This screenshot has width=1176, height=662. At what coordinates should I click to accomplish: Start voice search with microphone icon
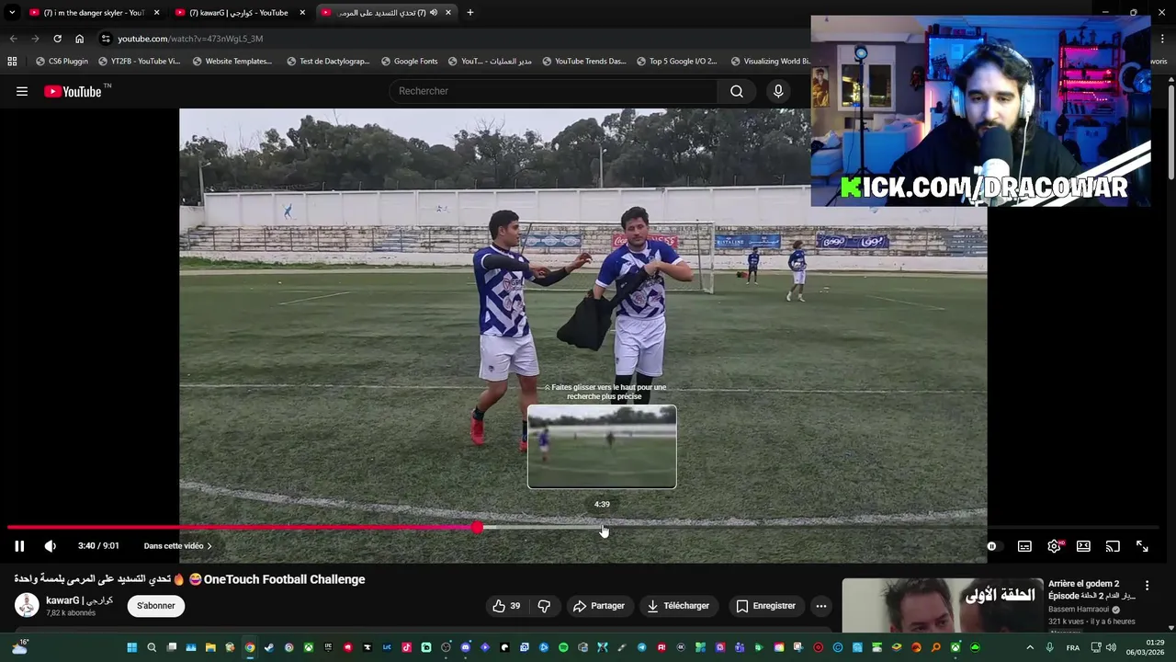coord(778,91)
